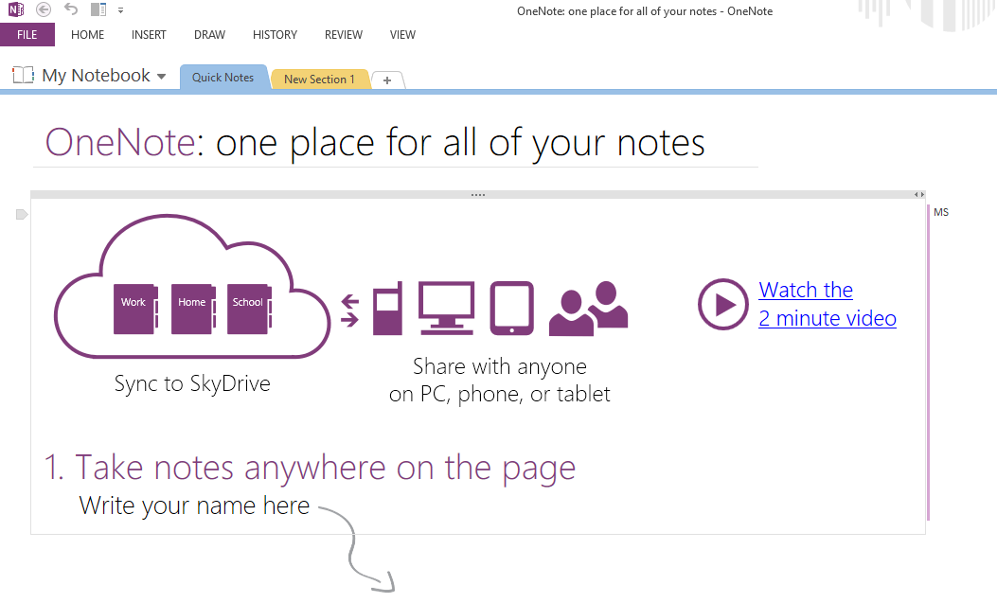Open the DRAW ribbon tab
Viewport: 997px width, 603px height.
210,35
